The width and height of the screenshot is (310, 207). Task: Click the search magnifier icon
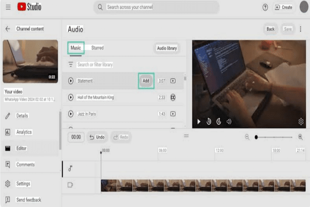tap(100, 7)
